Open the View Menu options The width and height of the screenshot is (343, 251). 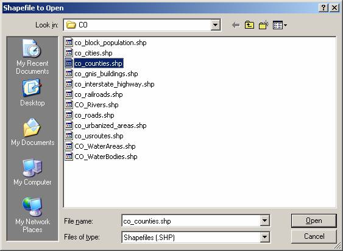[x=280, y=25]
